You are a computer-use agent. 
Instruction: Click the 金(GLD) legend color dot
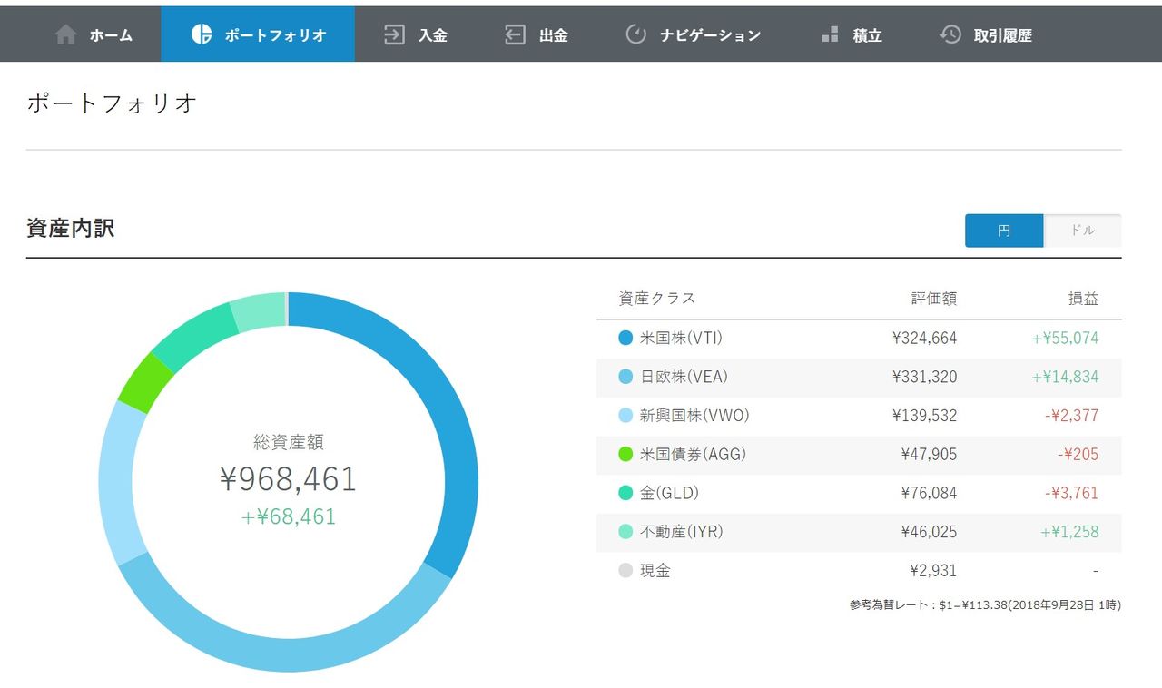point(625,493)
